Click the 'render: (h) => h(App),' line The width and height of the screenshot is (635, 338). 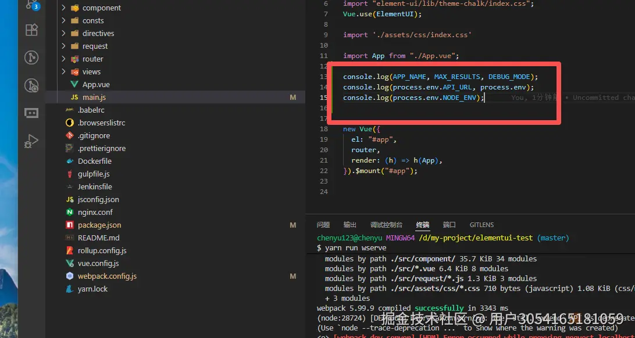pos(397,160)
